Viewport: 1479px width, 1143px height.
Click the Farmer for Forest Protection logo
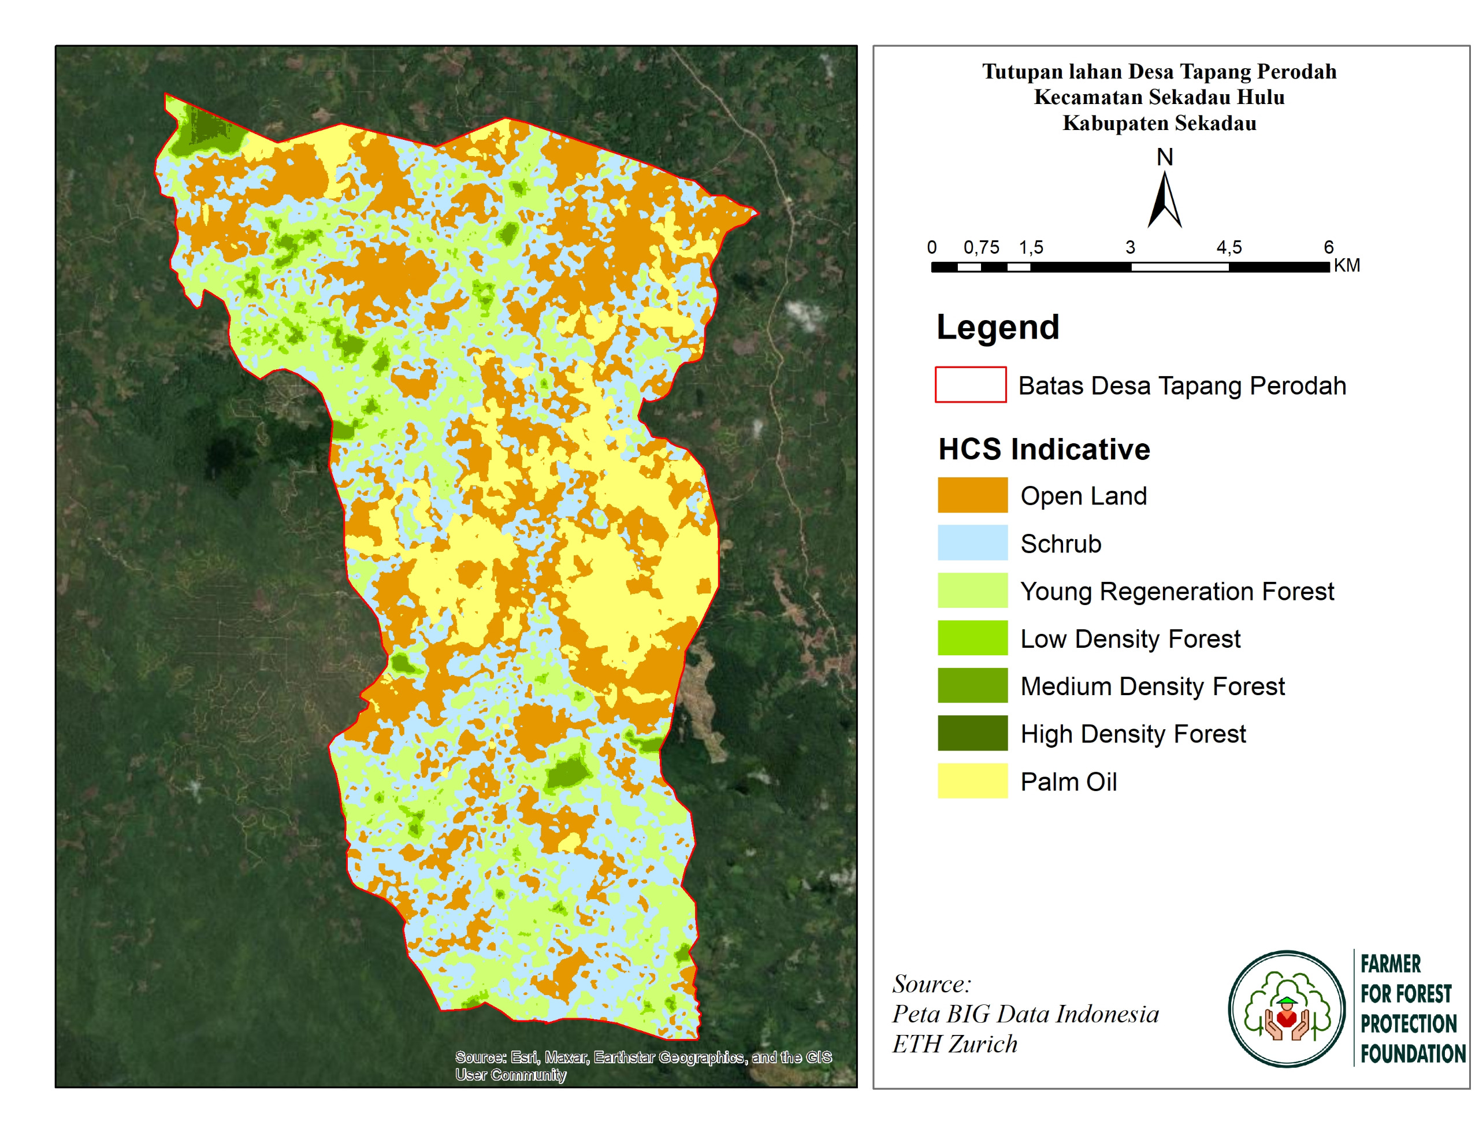[1286, 1008]
